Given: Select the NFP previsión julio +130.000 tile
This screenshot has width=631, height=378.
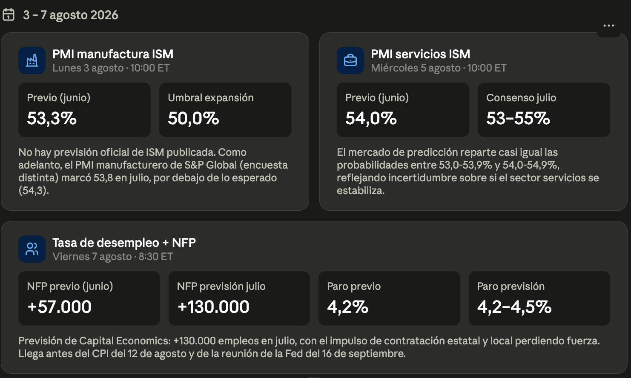Looking at the screenshot, I should (239, 298).
